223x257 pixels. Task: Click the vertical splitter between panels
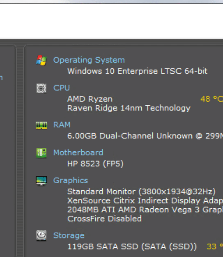[20, 150]
